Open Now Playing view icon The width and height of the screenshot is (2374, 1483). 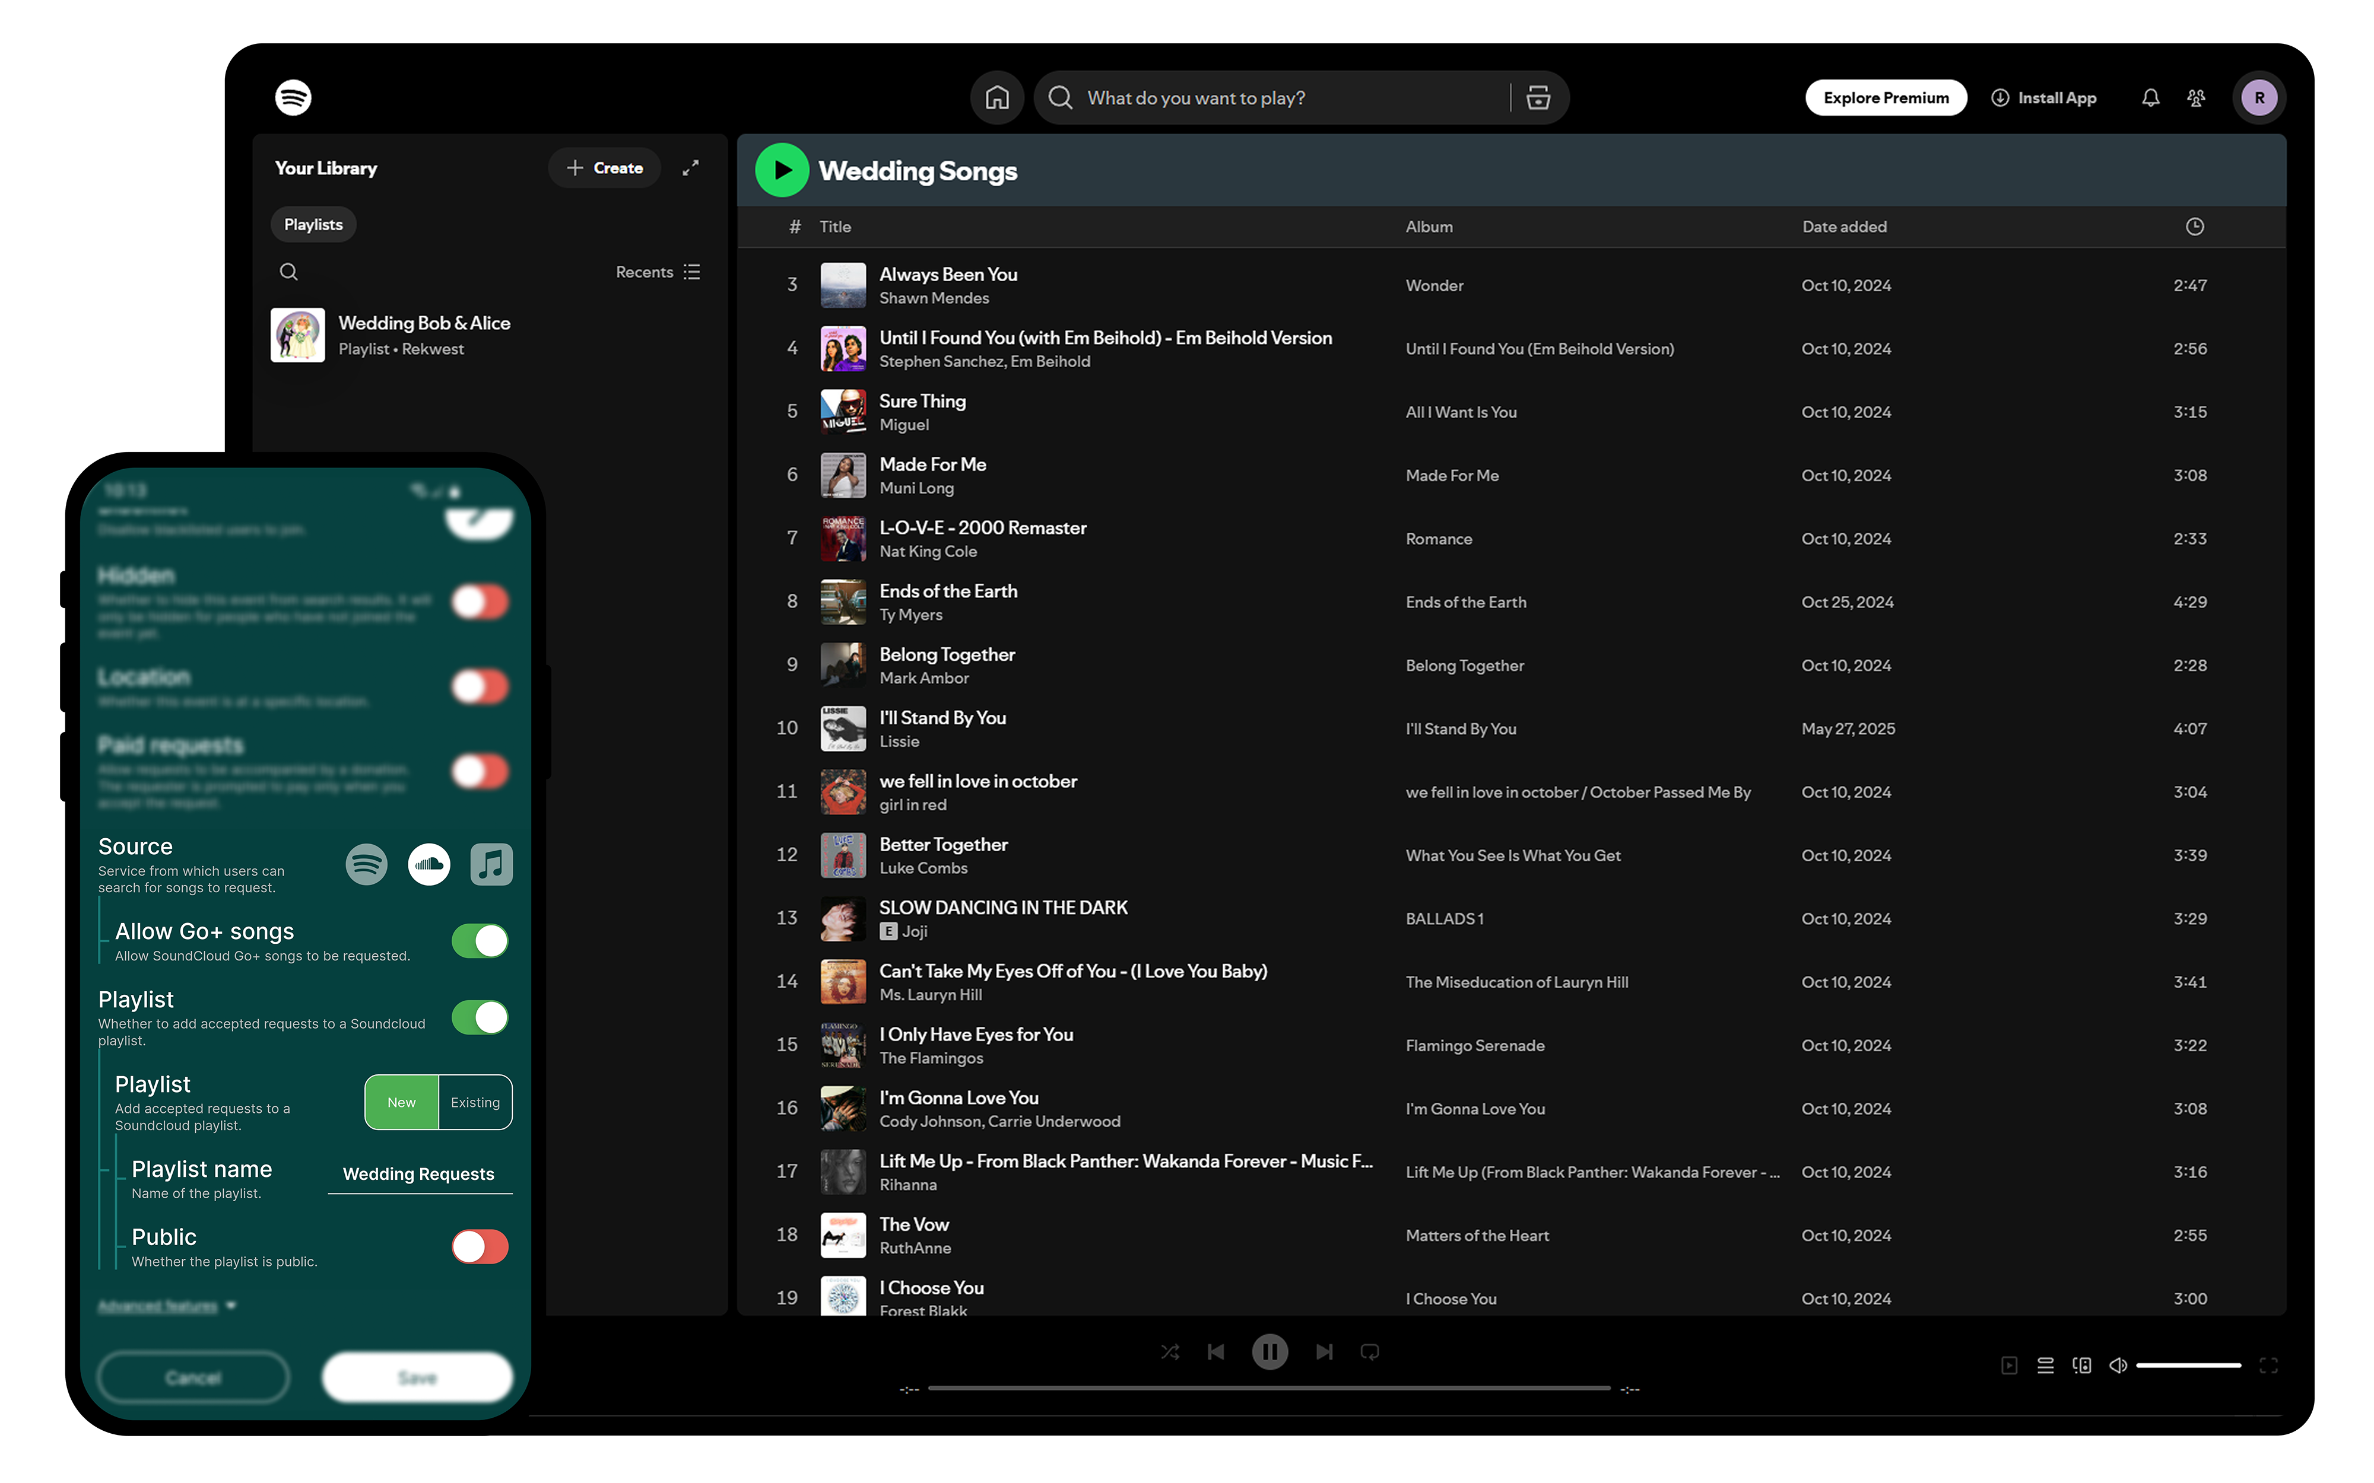pos(2009,1366)
